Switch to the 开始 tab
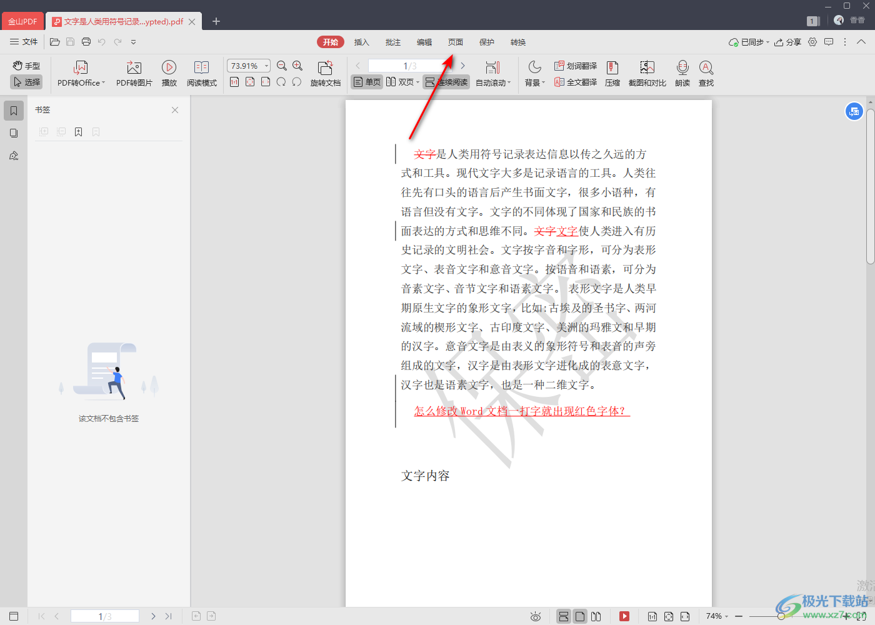 [x=331, y=42]
